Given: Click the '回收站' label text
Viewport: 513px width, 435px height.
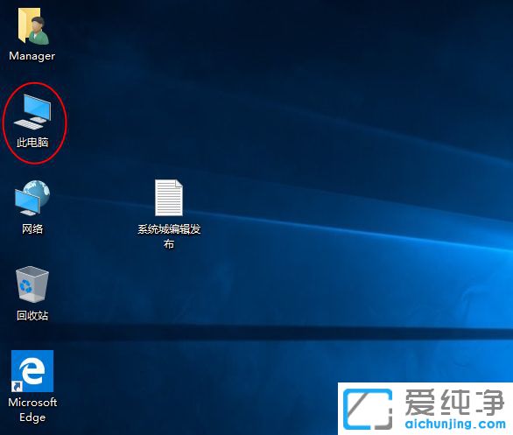Looking at the screenshot, I should (32, 315).
